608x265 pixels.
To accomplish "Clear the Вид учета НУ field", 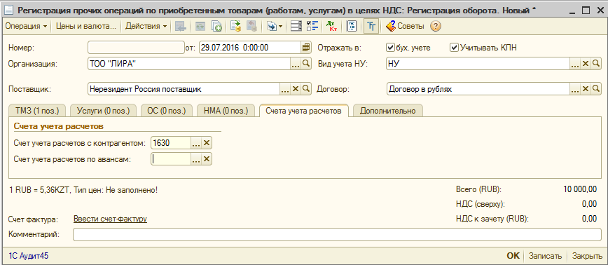I will (x=586, y=64).
